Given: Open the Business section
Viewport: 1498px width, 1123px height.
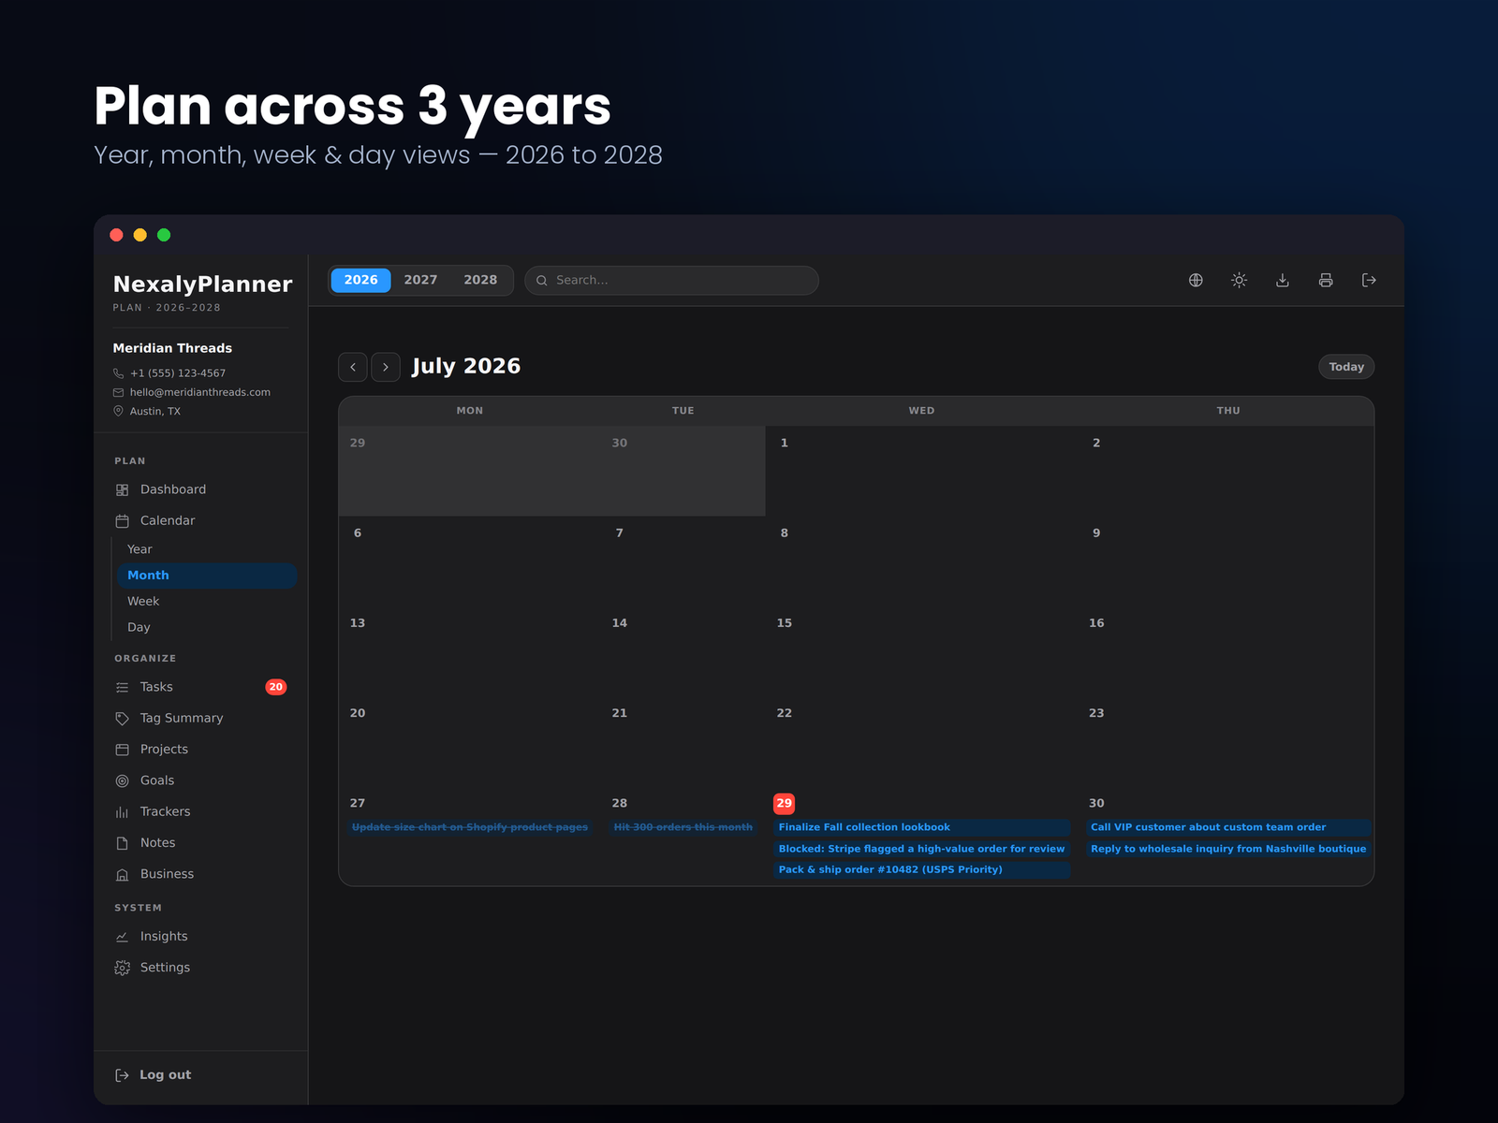Looking at the screenshot, I should click(x=201, y=874).
